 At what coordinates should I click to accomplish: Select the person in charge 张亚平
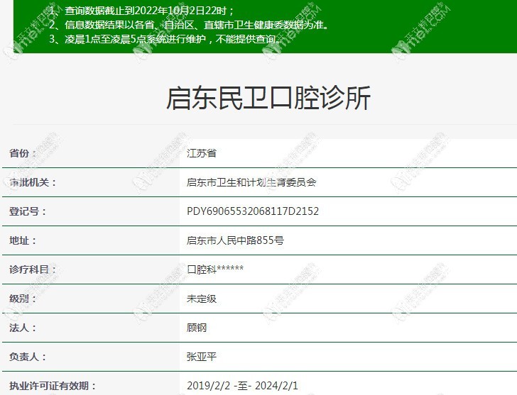pyautogui.click(x=201, y=357)
